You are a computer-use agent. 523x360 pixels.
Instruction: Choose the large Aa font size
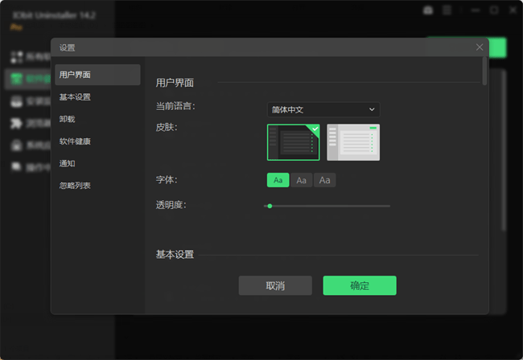click(324, 180)
